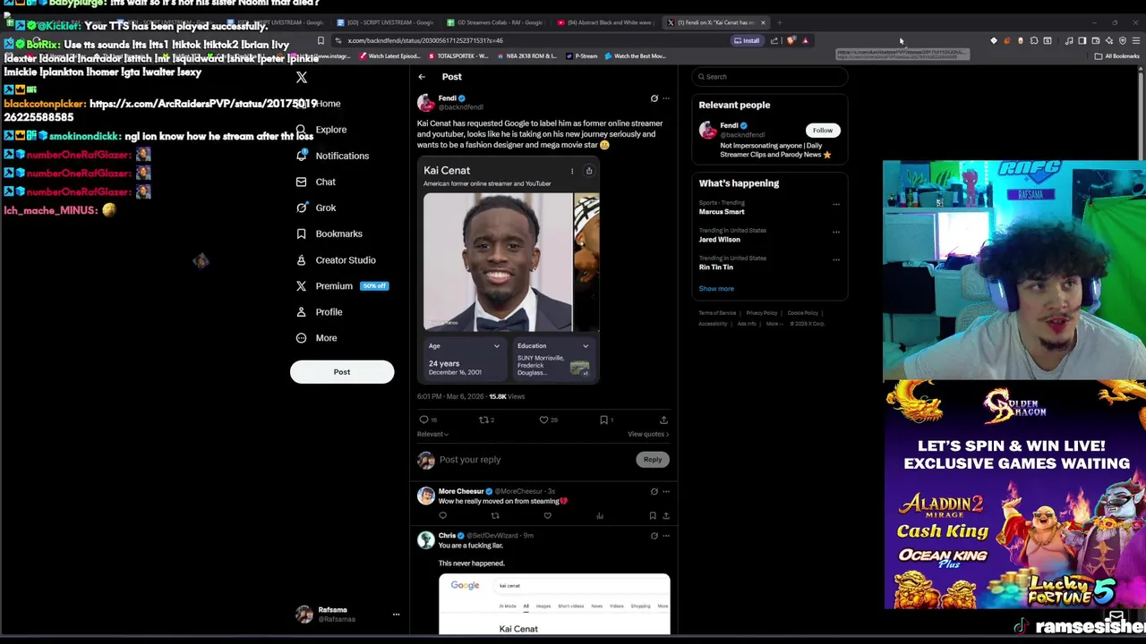1146x644 pixels.
Task: Bookmark Fendi's post
Action: click(x=603, y=419)
